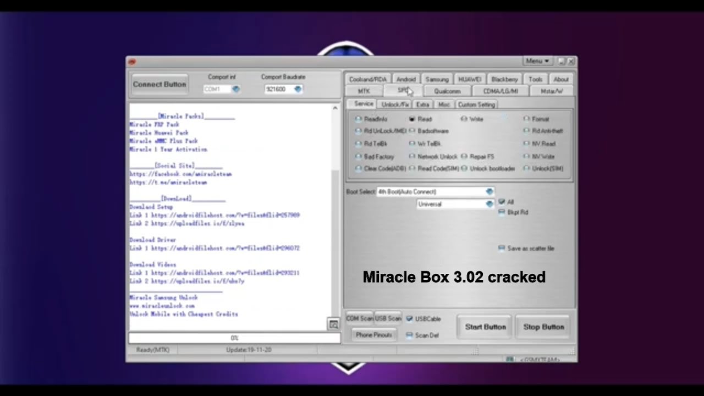Click the red application icon in the title bar

pos(132,62)
